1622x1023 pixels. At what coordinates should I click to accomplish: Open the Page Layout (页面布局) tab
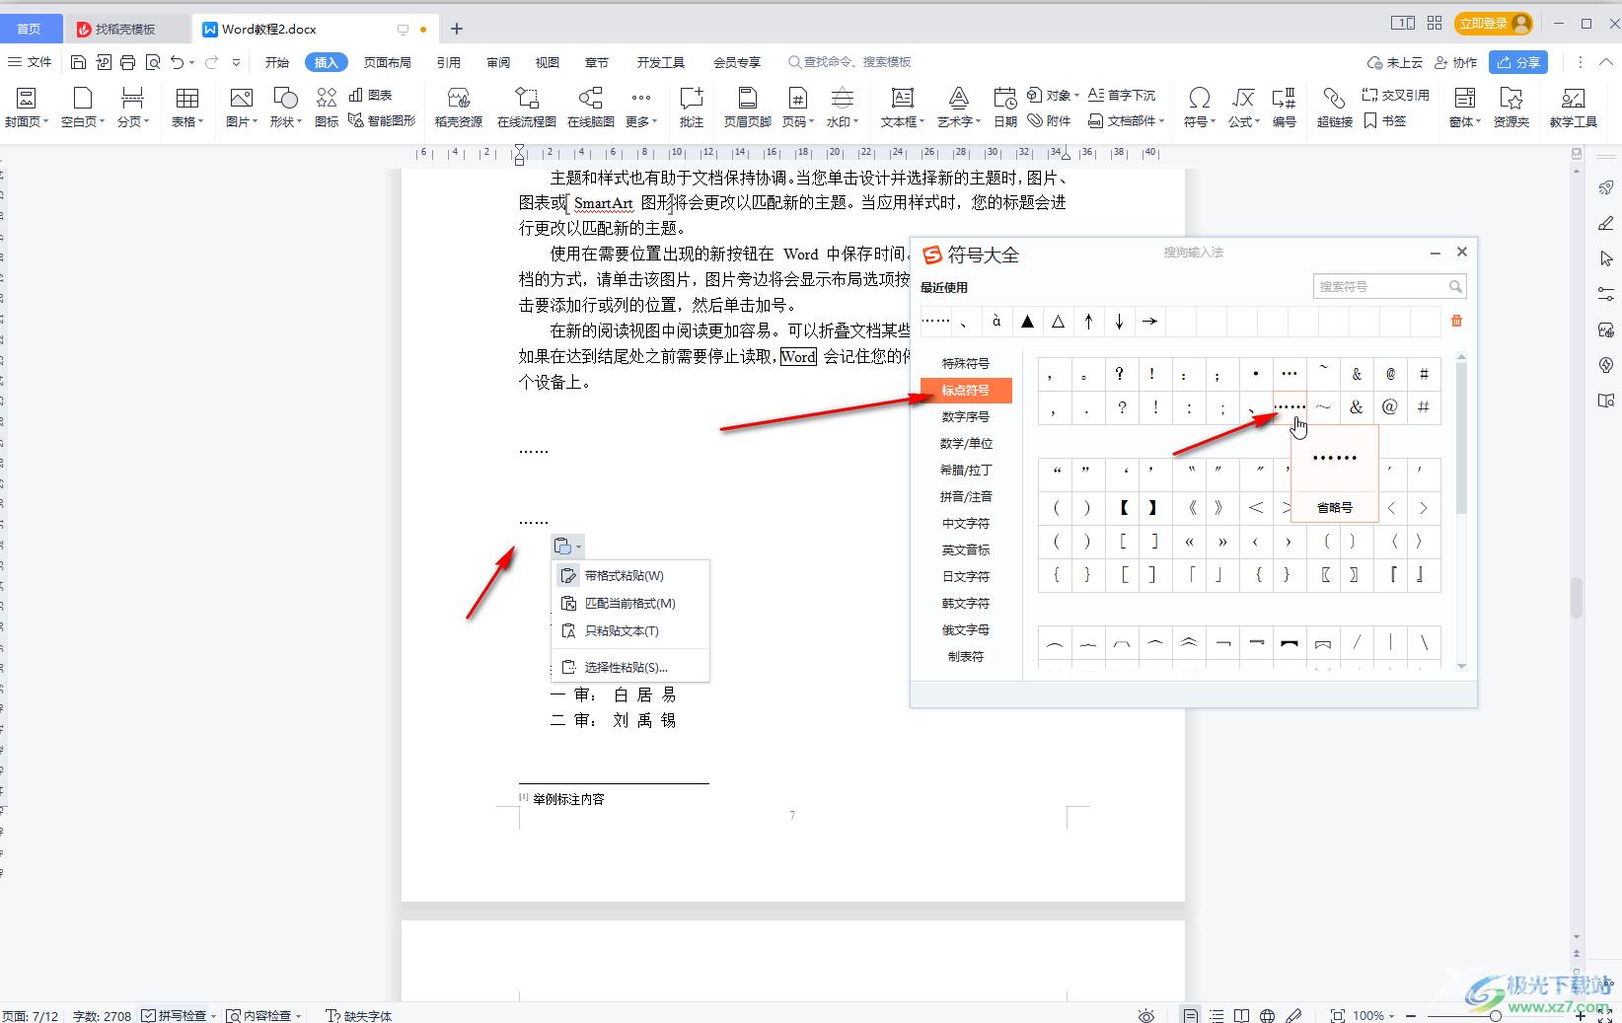[387, 62]
